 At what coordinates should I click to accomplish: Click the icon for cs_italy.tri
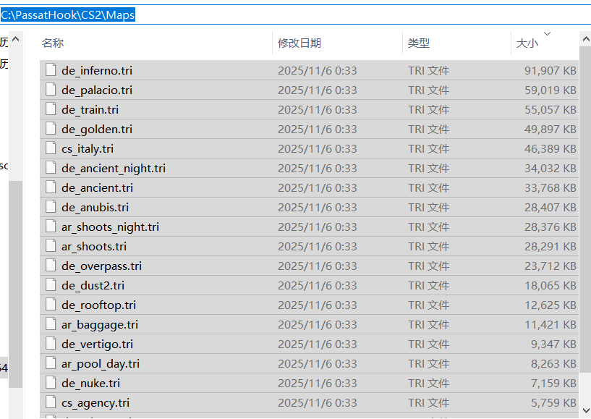[50, 148]
